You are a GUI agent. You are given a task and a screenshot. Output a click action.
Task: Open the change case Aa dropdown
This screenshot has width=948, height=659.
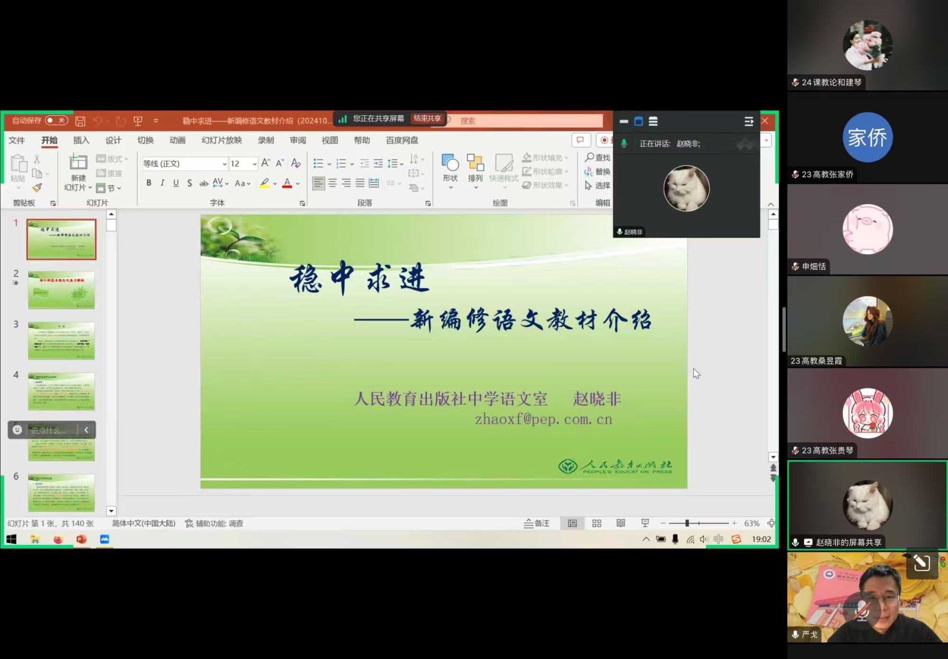point(242,183)
